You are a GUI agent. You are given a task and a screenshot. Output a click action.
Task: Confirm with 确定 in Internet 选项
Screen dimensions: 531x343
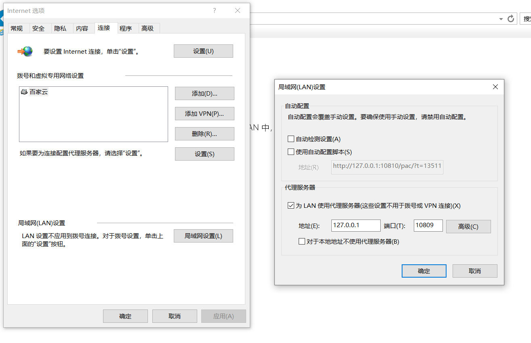(125, 316)
